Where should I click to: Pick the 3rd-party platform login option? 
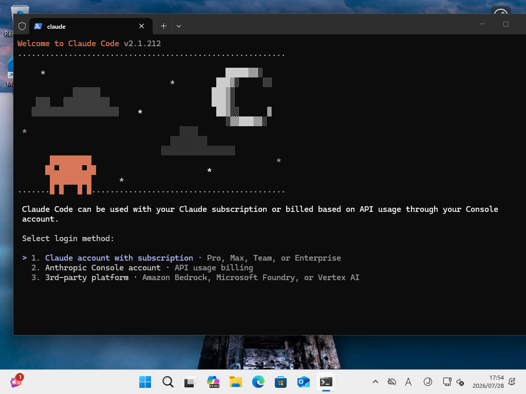[x=195, y=278]
